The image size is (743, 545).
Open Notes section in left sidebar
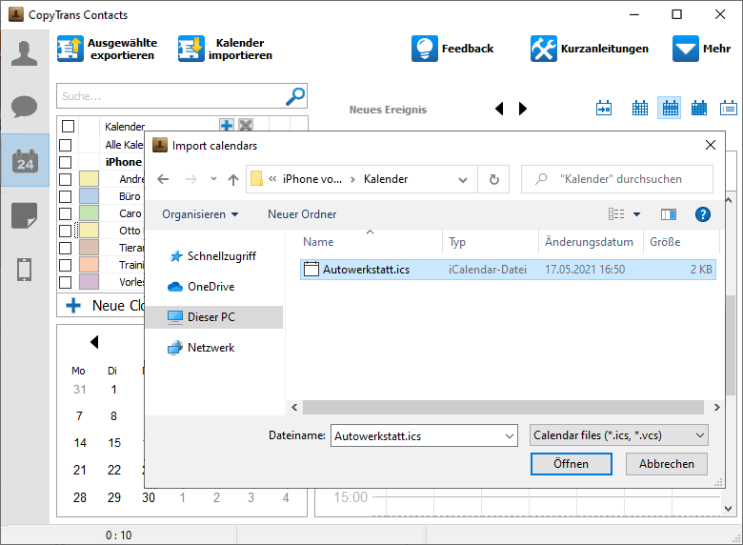coord(24,215)
